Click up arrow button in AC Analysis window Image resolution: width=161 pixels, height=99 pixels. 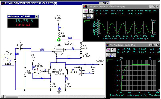(x=115, y=54)
